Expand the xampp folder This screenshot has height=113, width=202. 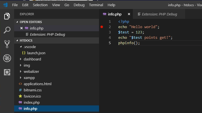click(x=21, y=78)
